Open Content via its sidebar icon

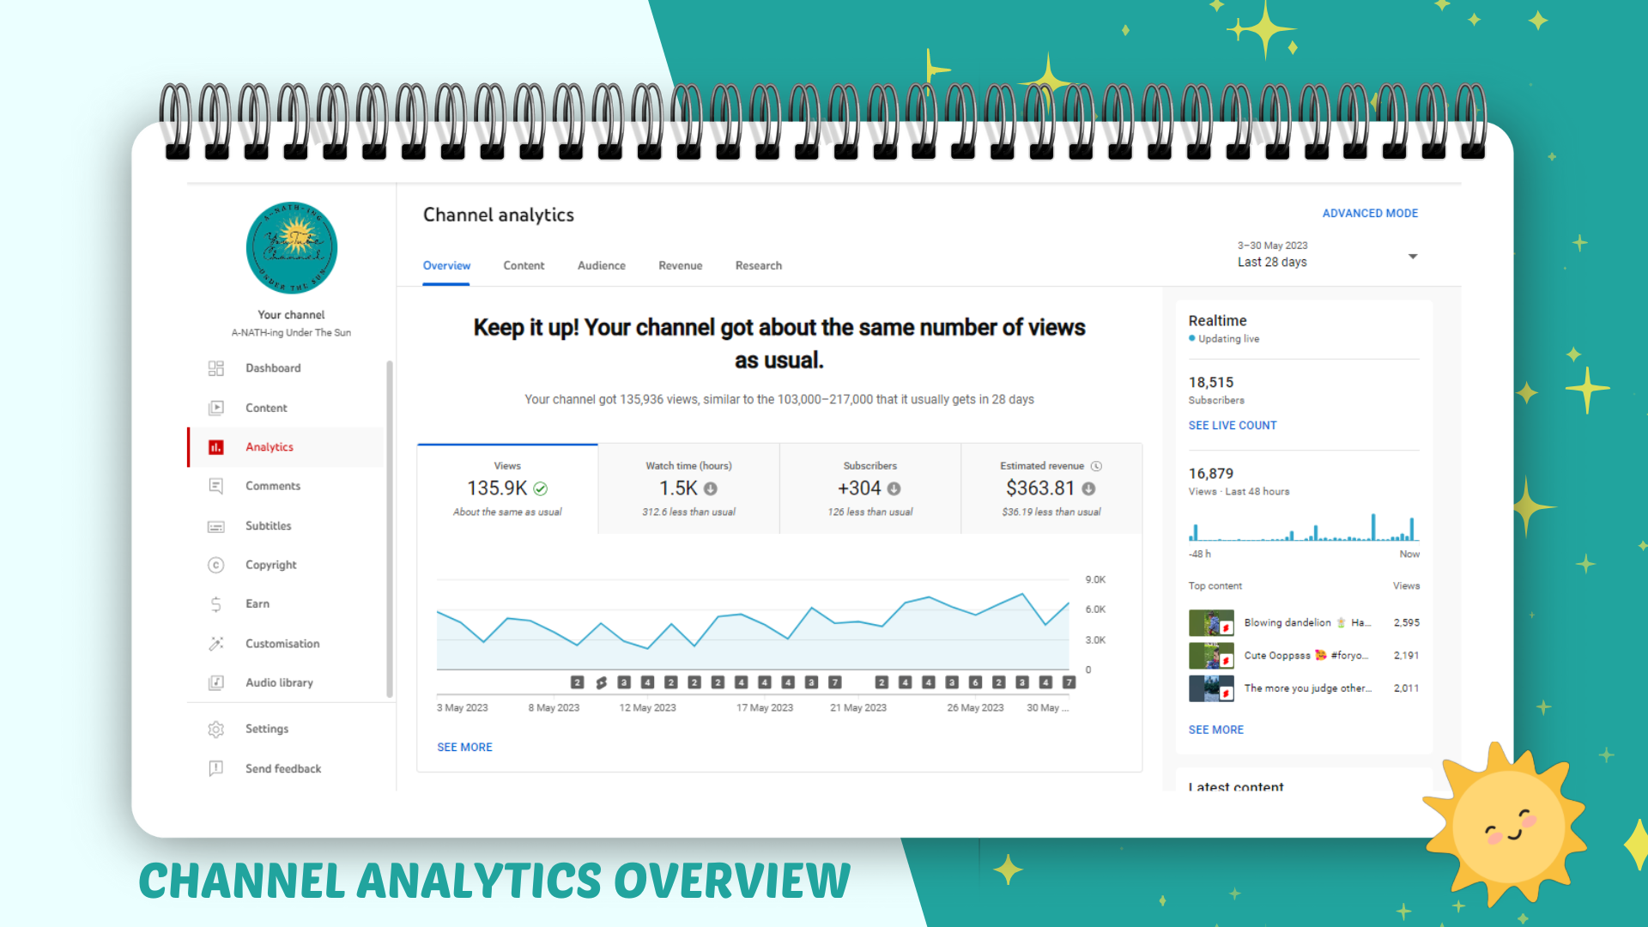coord(215,408)
